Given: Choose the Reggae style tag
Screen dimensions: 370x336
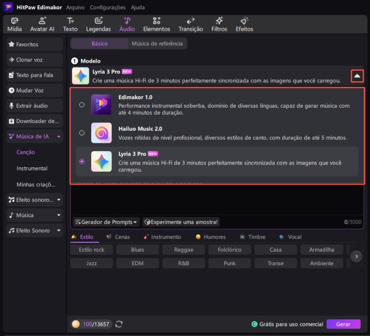Looking at the screenshot, I should [x=184, y=250].
